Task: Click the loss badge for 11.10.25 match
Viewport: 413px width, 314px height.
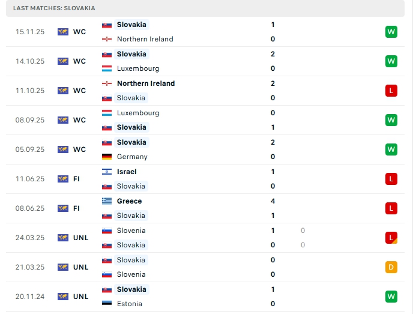Action: click(x=391, y=91)
